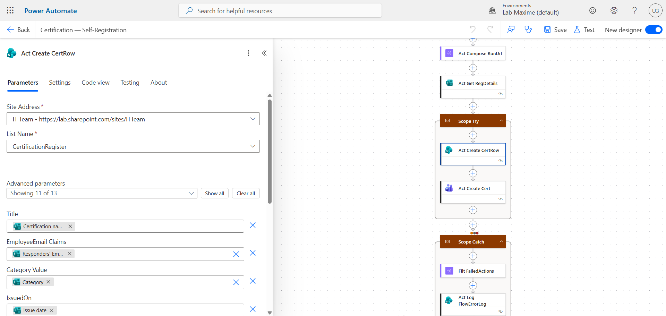Click Clear all advanced parameters
Image resolution: width=666 pixels, height=316 pixels.
click(x=246, y=193)
